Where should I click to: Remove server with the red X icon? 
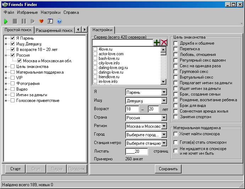pyautogui.click(x=164, y=42)
